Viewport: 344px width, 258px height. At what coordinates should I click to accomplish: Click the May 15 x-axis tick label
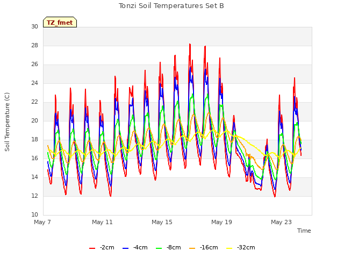tap(162, 222)
